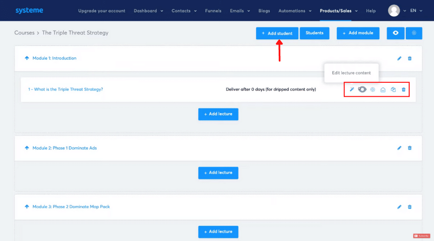Collapse Module 2 using arrow icon

26,148
